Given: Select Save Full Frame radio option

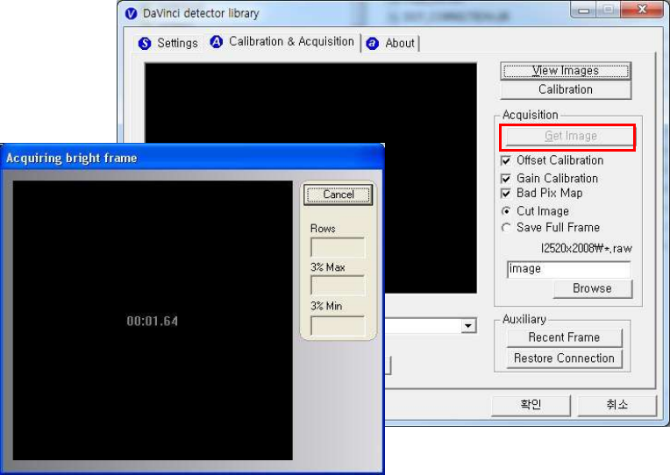Looking at the screenshot, I should coord(506,228).
